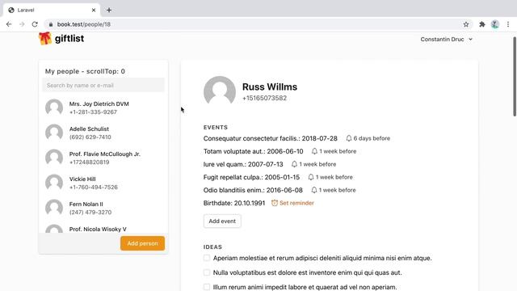Close the Laravel tab
The image size is (517, 291).
click(94, 11)
